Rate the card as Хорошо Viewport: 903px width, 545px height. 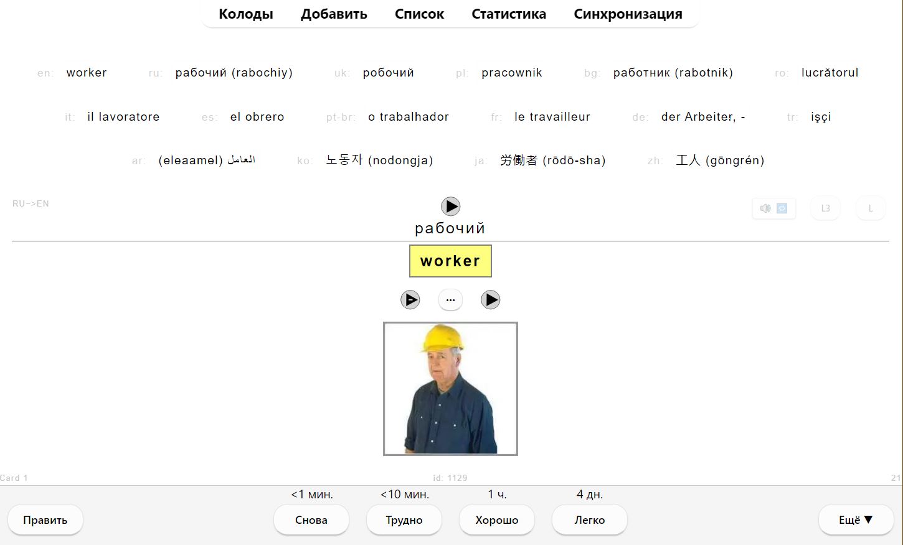[x=496, y=519]
